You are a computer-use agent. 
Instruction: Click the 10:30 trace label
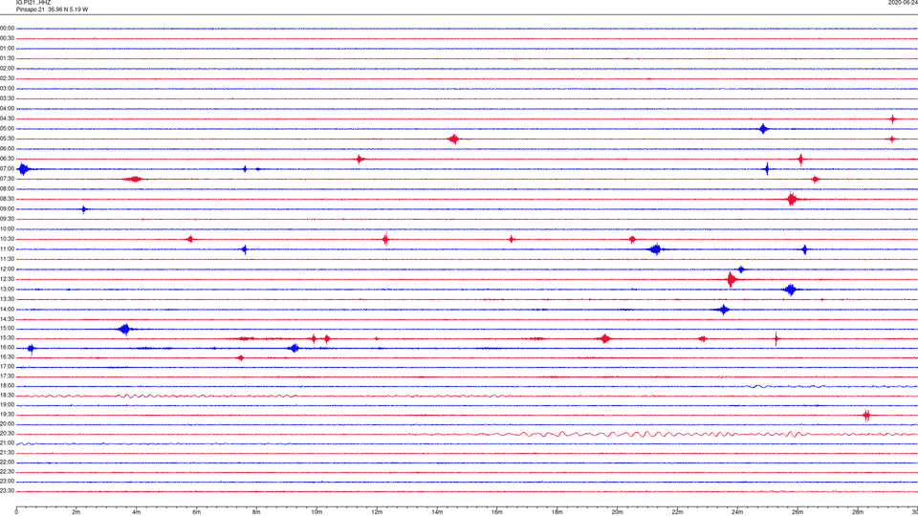coord(7,239)
